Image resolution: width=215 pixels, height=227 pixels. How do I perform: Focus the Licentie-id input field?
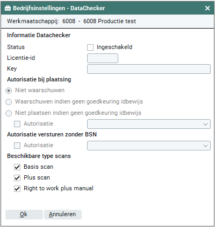coord(103,58)
